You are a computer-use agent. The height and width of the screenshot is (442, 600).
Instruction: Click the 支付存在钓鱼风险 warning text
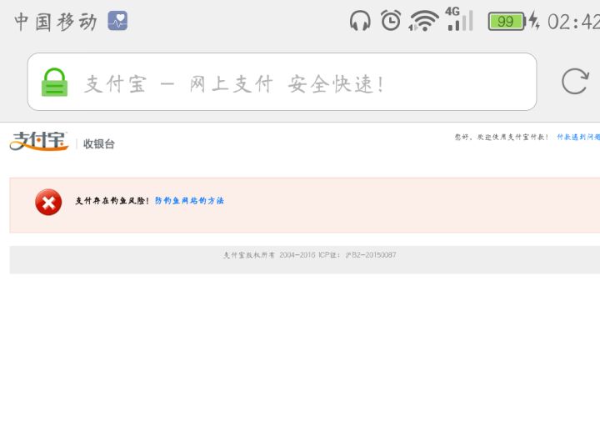tap(112, 201)
